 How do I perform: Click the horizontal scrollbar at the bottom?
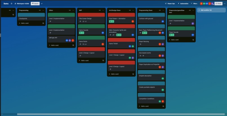click(121, 114)
